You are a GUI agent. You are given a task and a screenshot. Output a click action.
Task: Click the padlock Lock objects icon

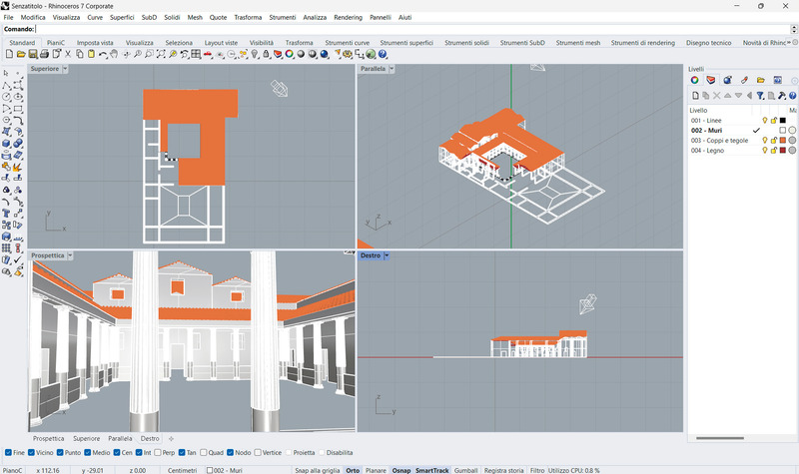click(266, 54)
